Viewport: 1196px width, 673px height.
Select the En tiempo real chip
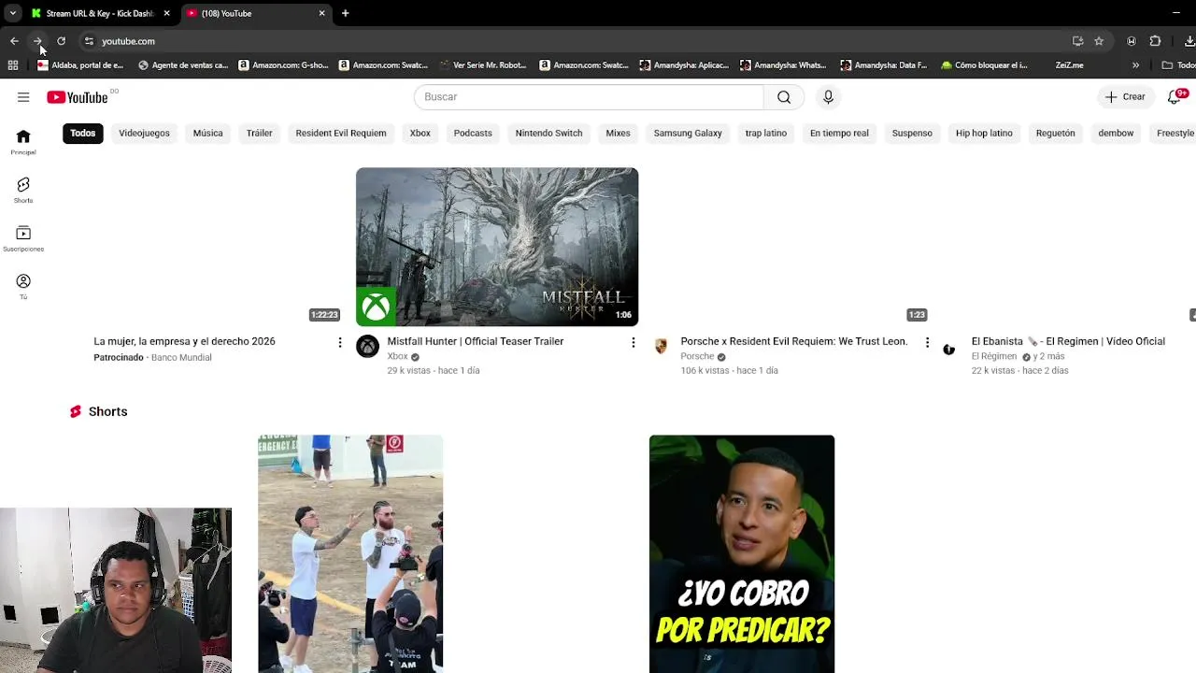tap(839, 133)
